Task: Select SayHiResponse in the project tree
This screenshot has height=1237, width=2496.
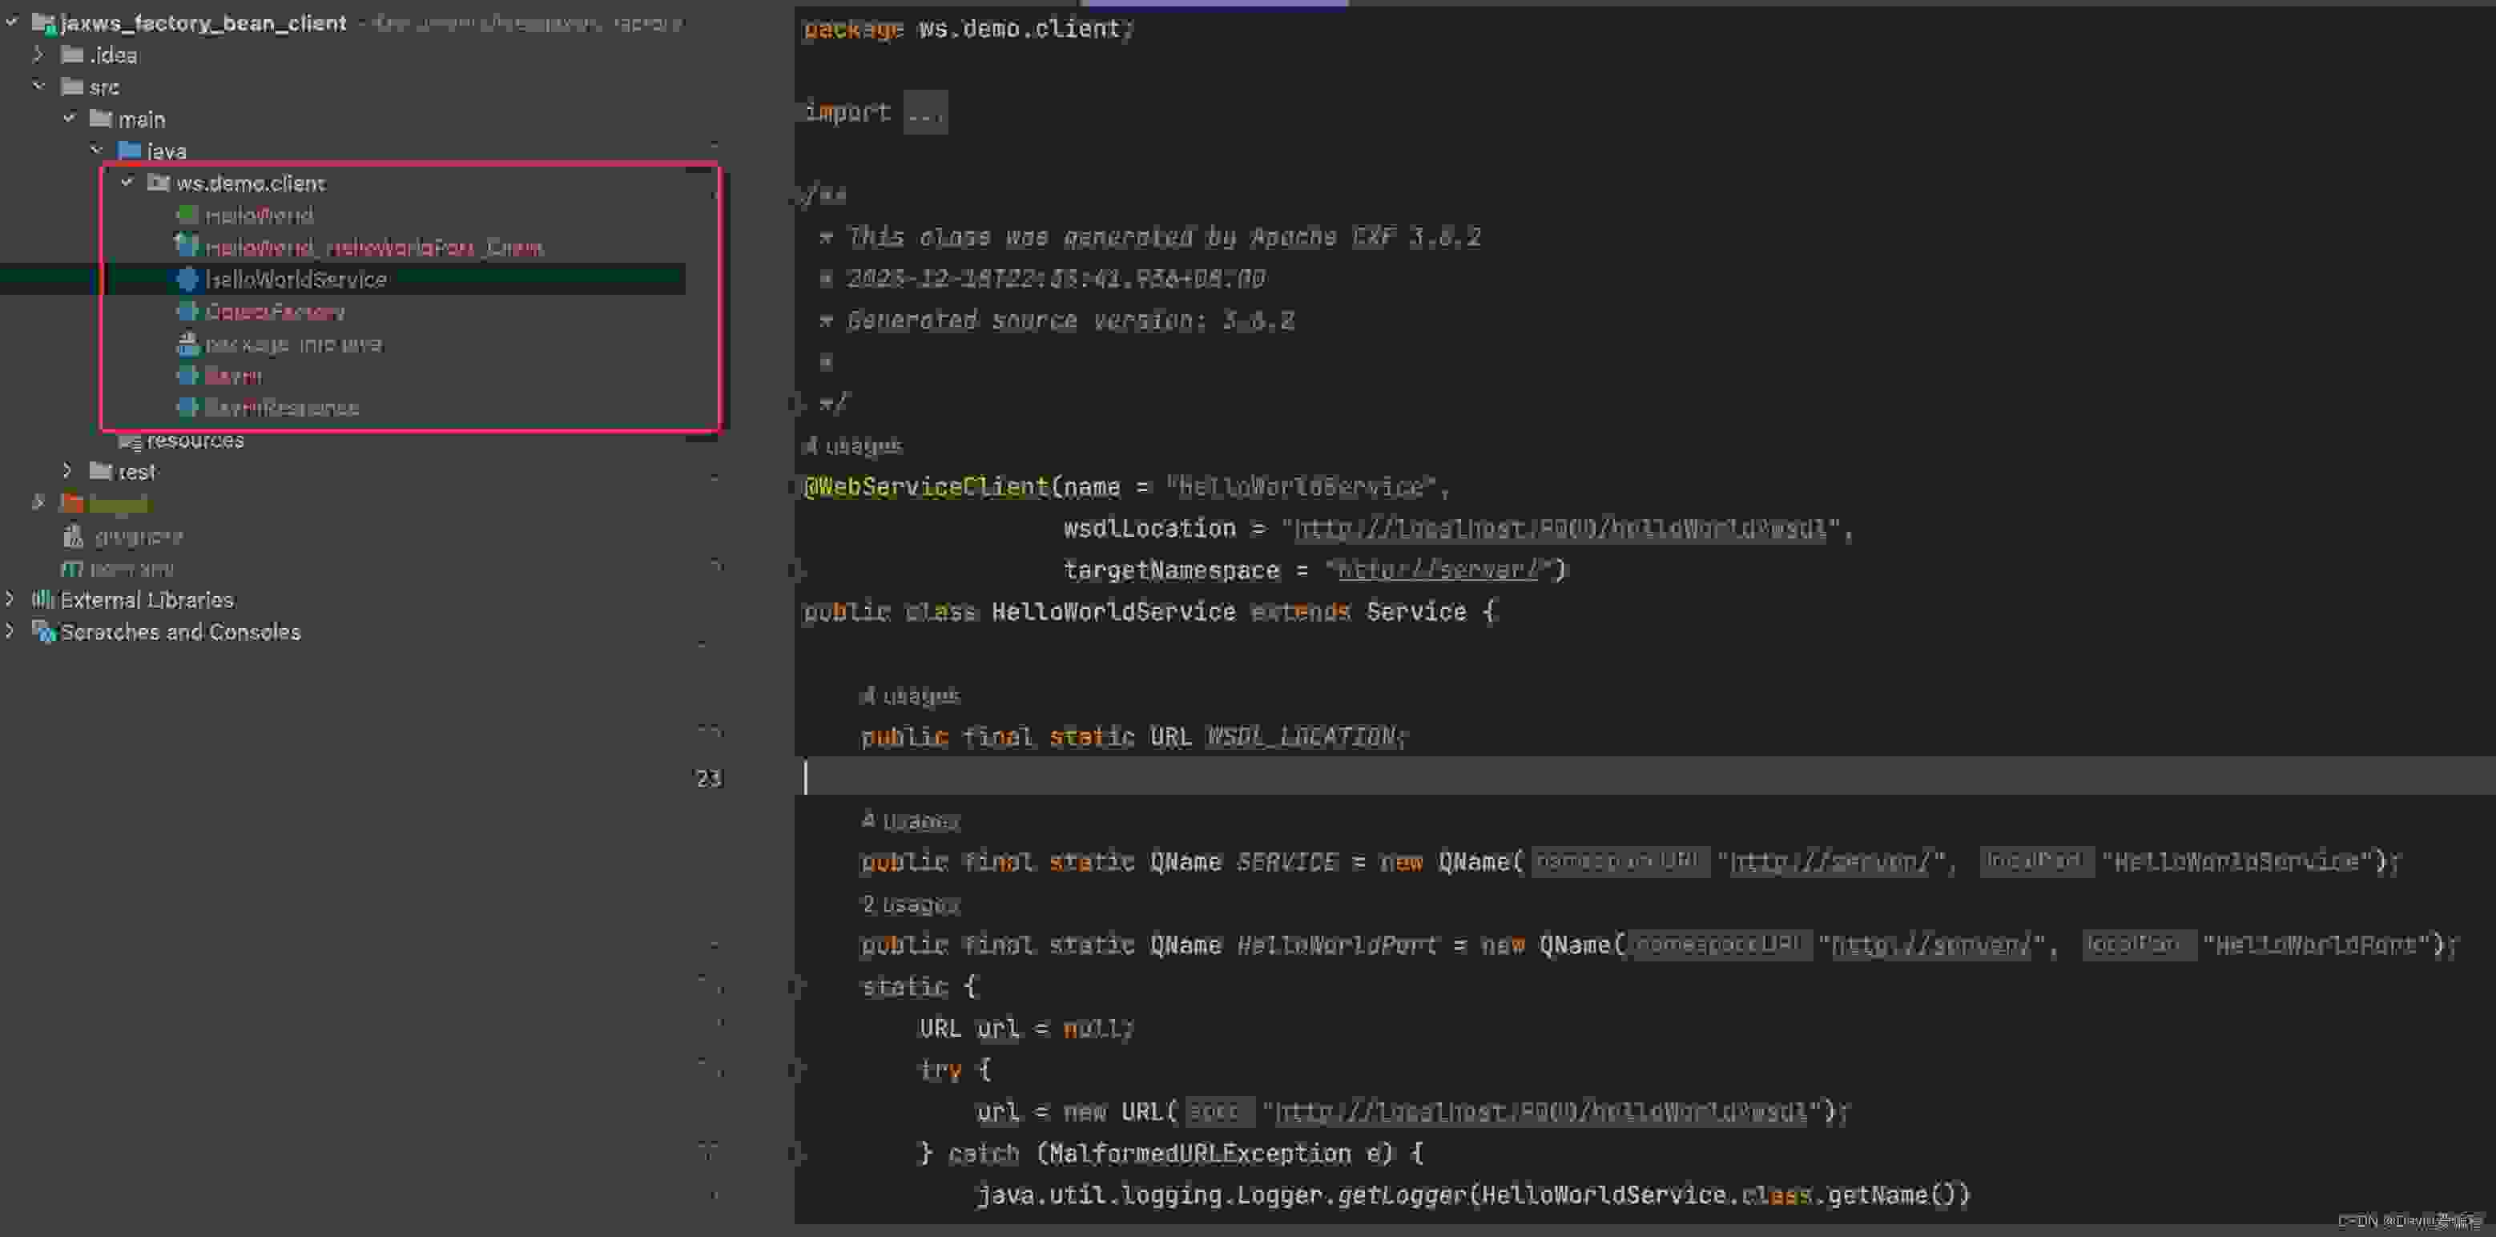Action: click(x=281, y=407)
